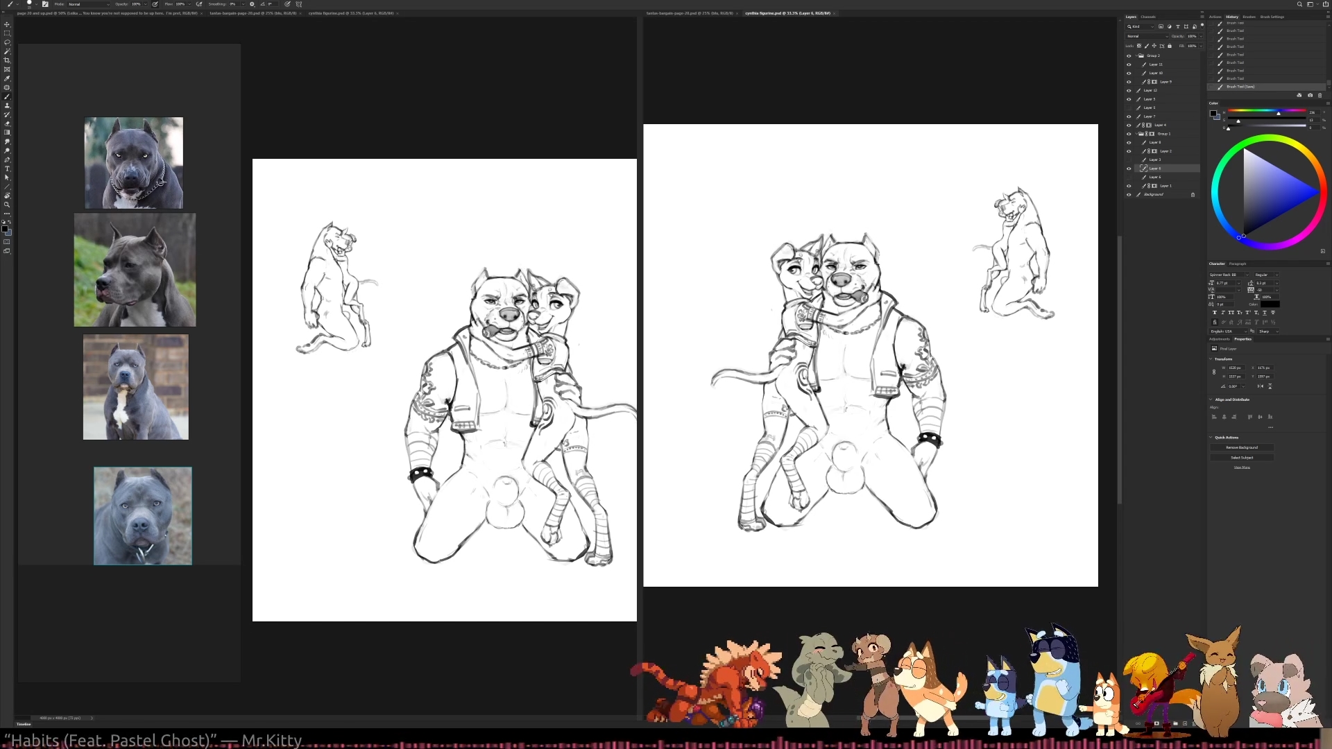1332x749 pixels.
Task: Hide the Group 2 folder
Action: pos(1129,55)
